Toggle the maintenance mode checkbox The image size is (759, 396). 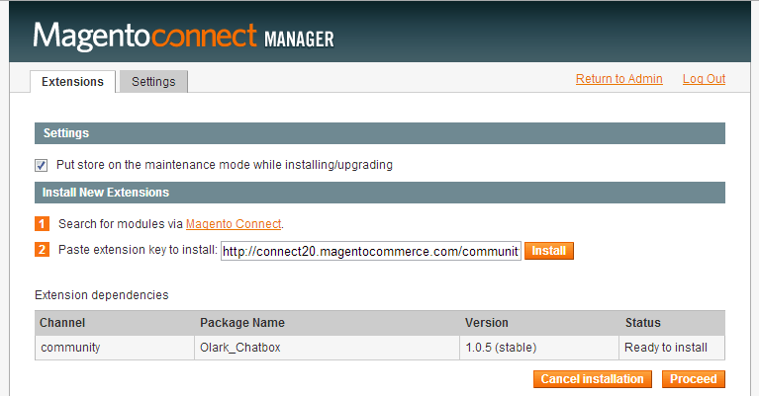42,165
